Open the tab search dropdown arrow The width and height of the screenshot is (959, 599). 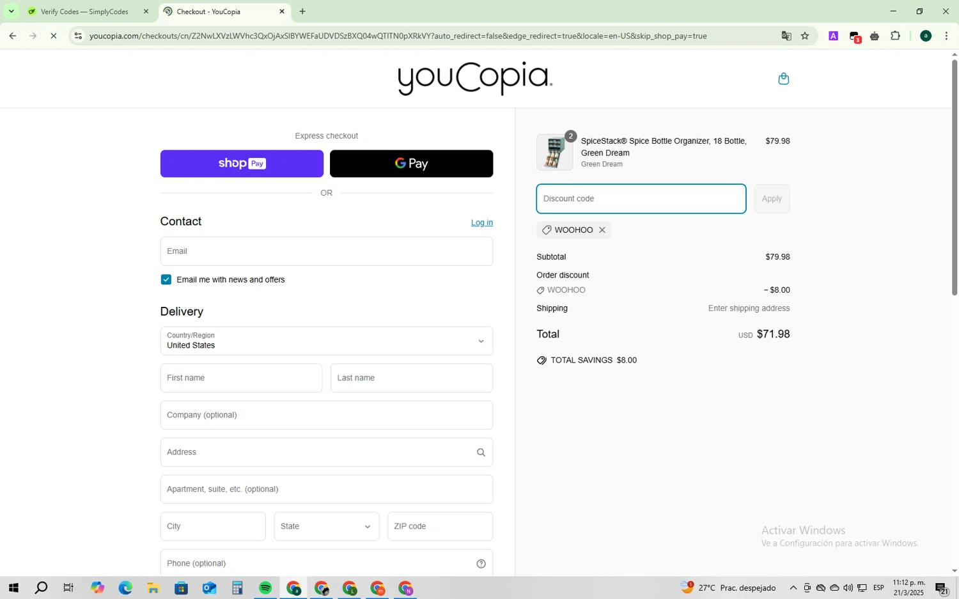point(11,12)
